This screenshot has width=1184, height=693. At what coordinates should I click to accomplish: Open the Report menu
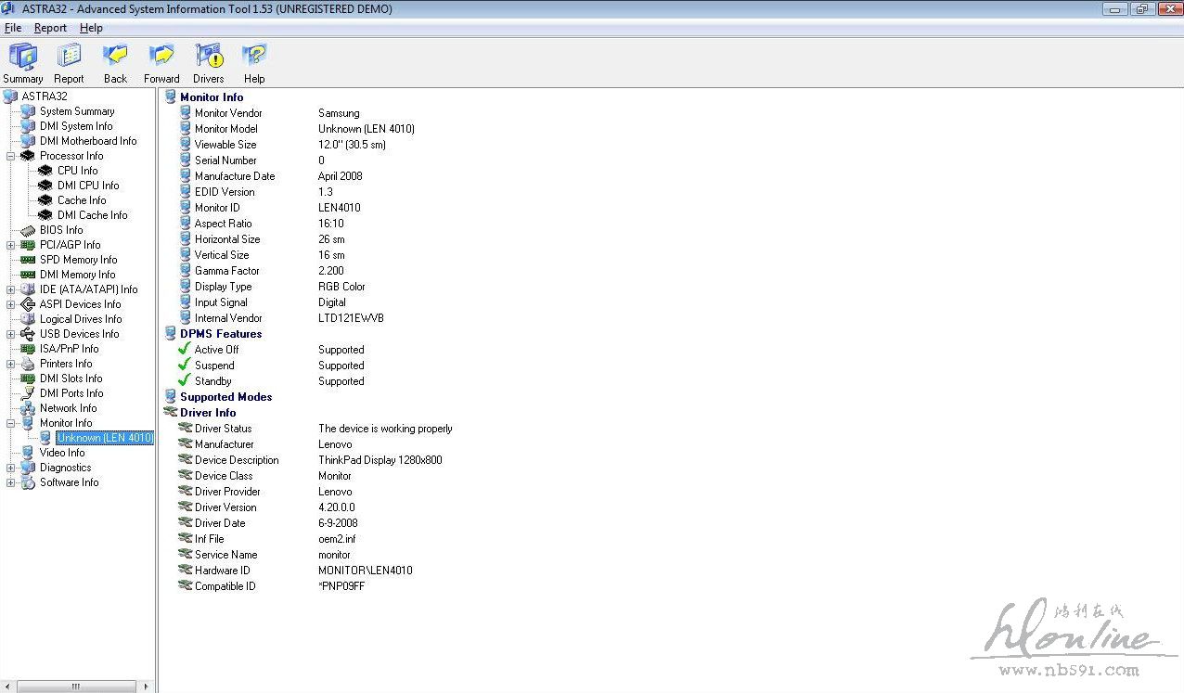click(x=50, y=28)
